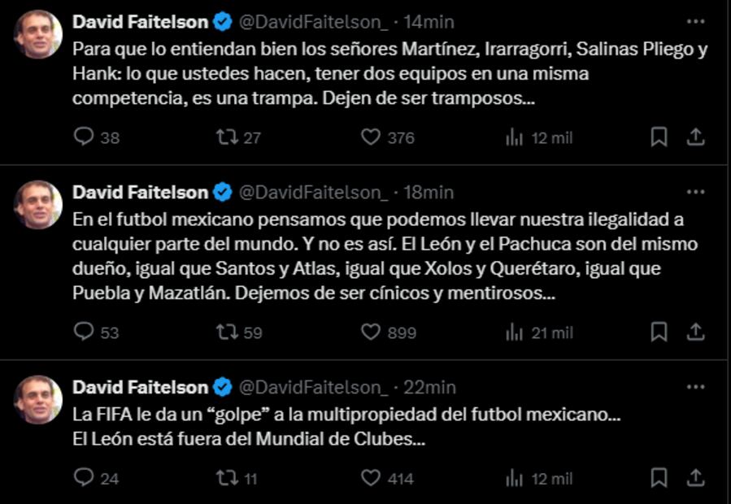The width and height of the screenshot is (731, 504).
Task: Like the tweet about León and Pachuca owners
Action: [372, 331]
